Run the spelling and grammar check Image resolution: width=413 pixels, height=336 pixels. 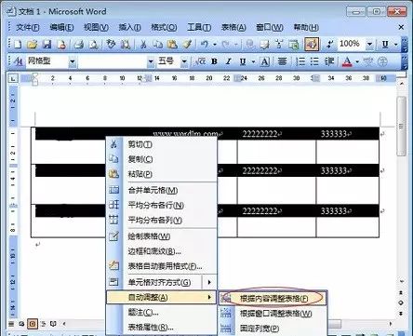[x=111, y=45]
